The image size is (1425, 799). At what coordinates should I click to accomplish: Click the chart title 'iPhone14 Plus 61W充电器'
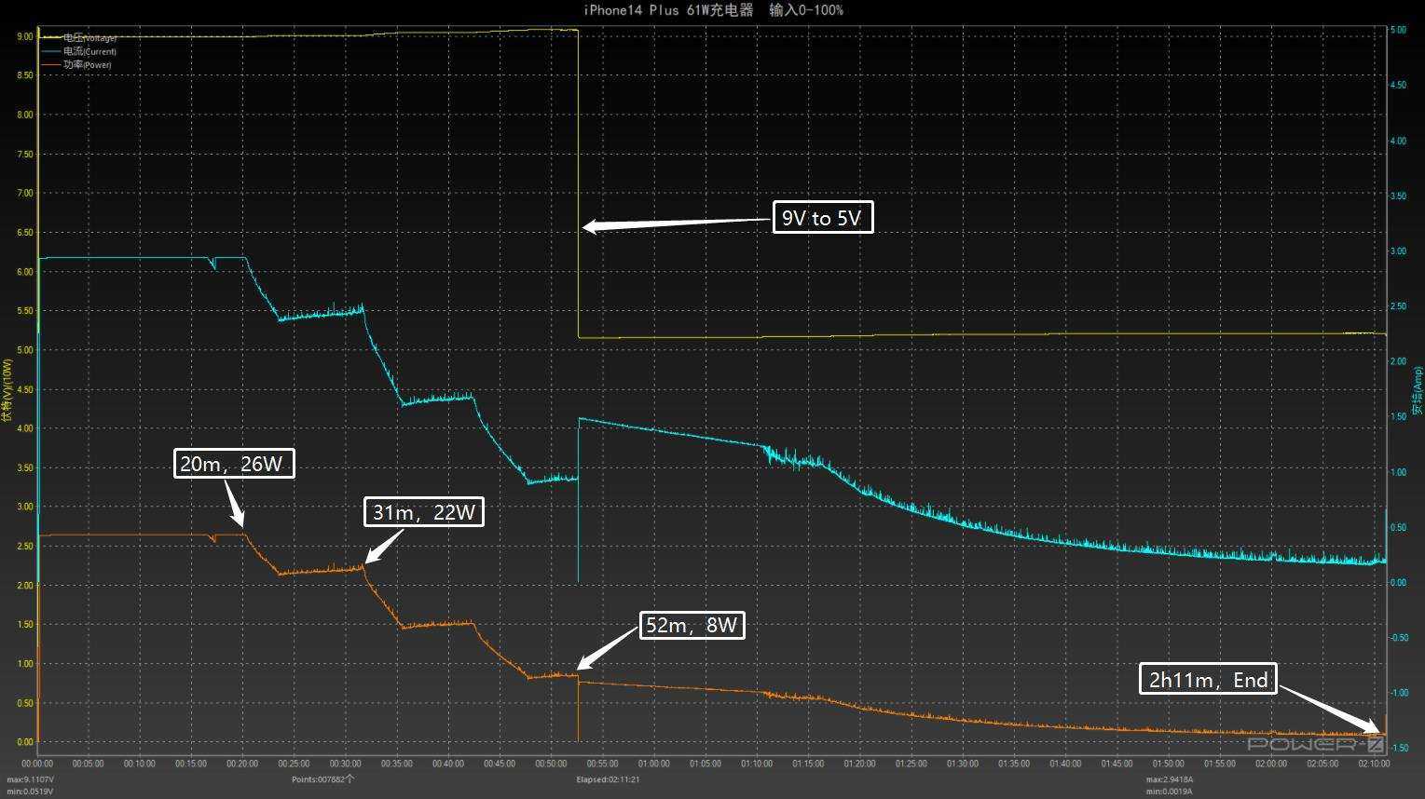[668, 10]
